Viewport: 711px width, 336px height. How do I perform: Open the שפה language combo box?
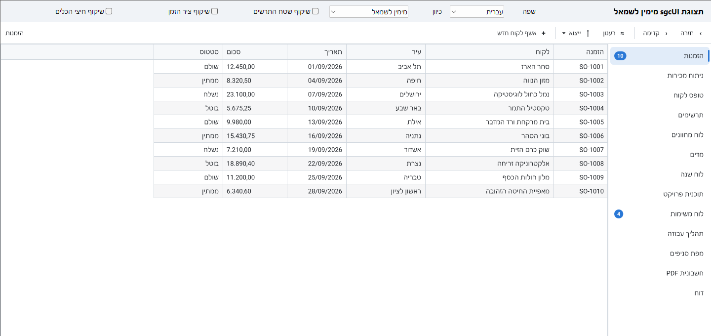pyautogui.click(x=477, y=11)
